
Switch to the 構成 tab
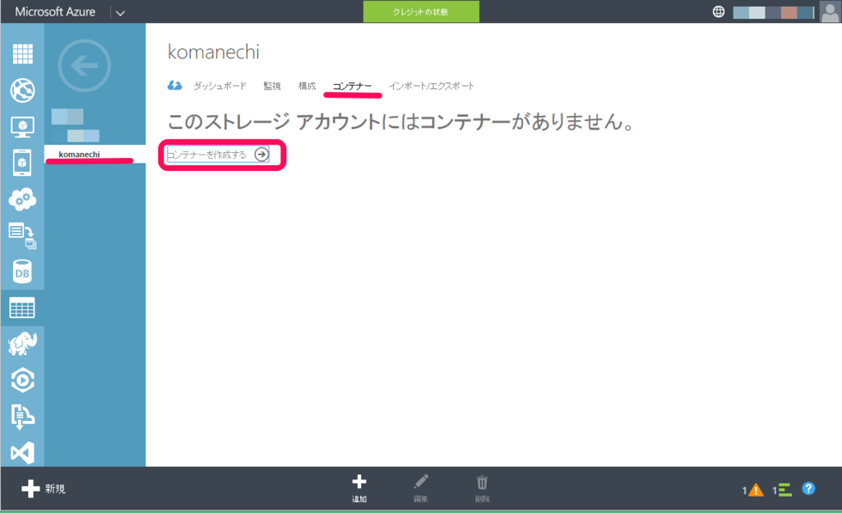(307, 85)
